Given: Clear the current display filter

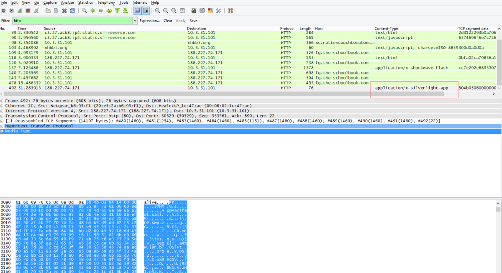Looking at the screenshot, I should (168, 20).
